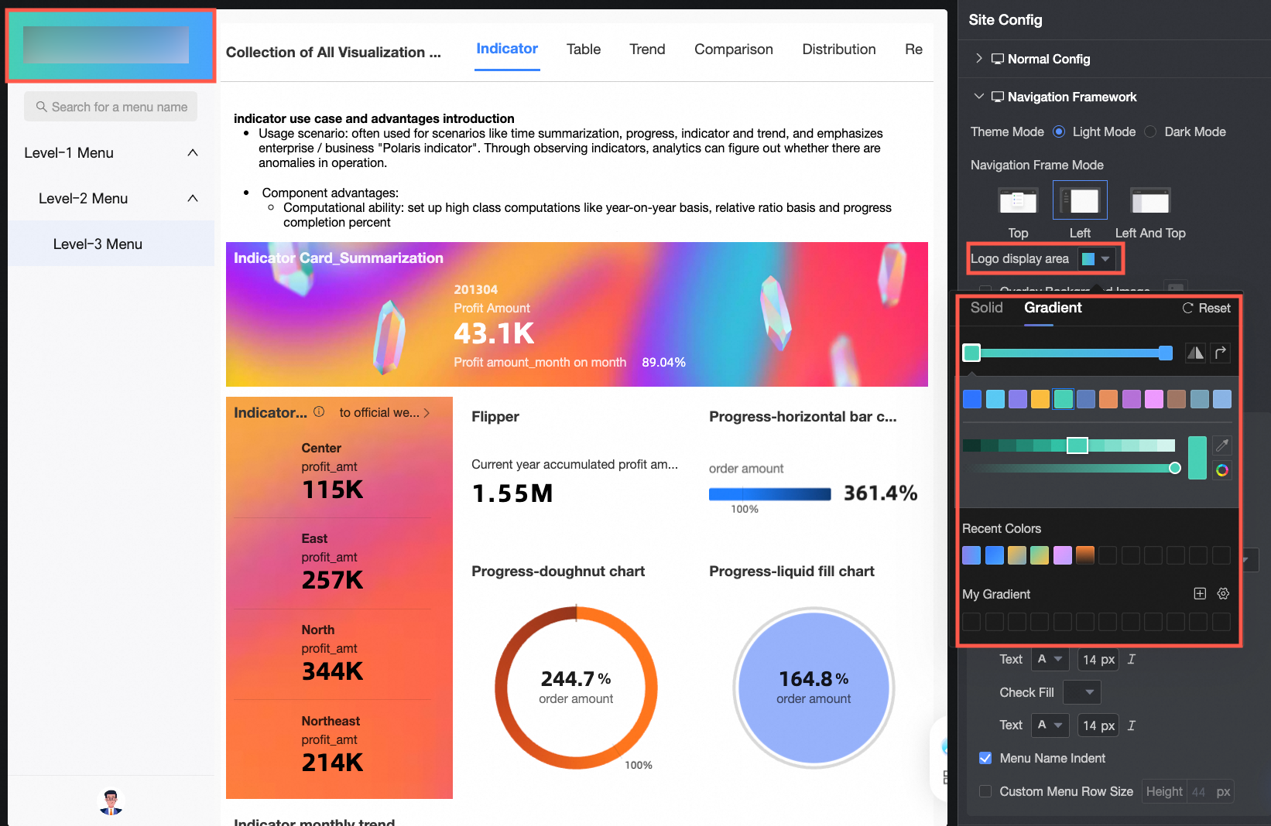Choose the orange-to-black recent gradient

[x=1085, y=555]
